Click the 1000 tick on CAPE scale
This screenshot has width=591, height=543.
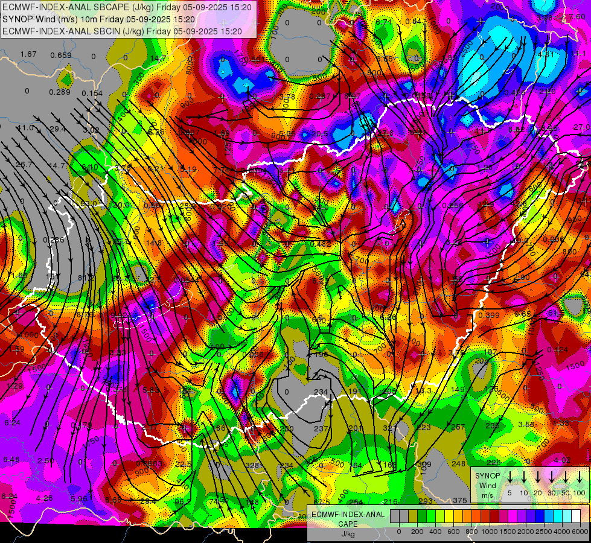coord(490,532)
